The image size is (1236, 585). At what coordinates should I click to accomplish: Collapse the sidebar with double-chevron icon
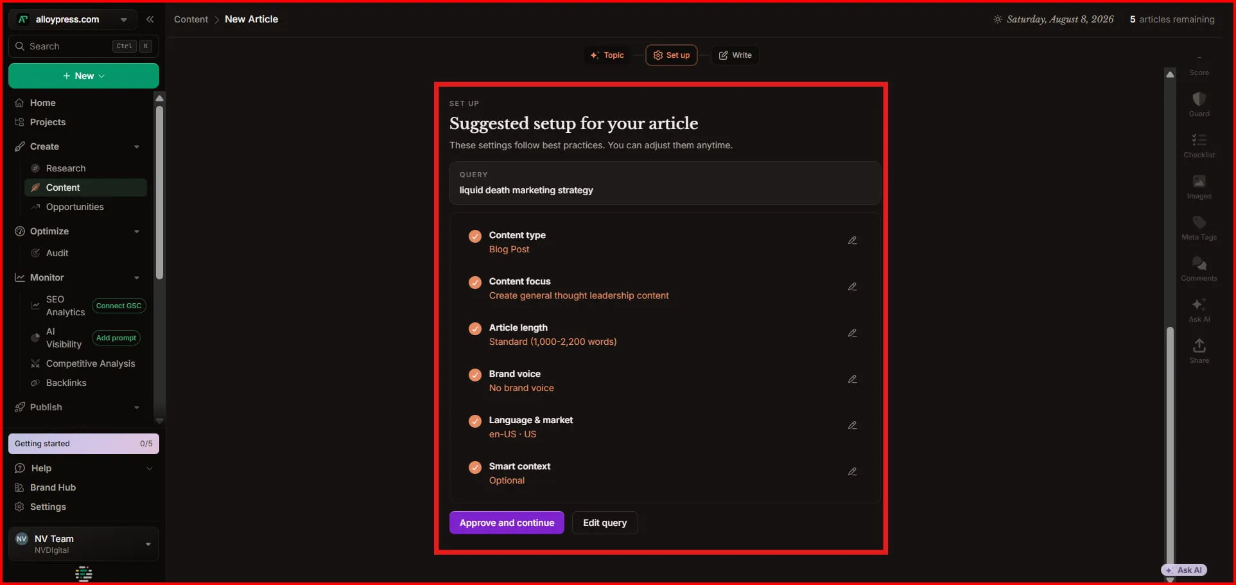[x=150, y=19]
